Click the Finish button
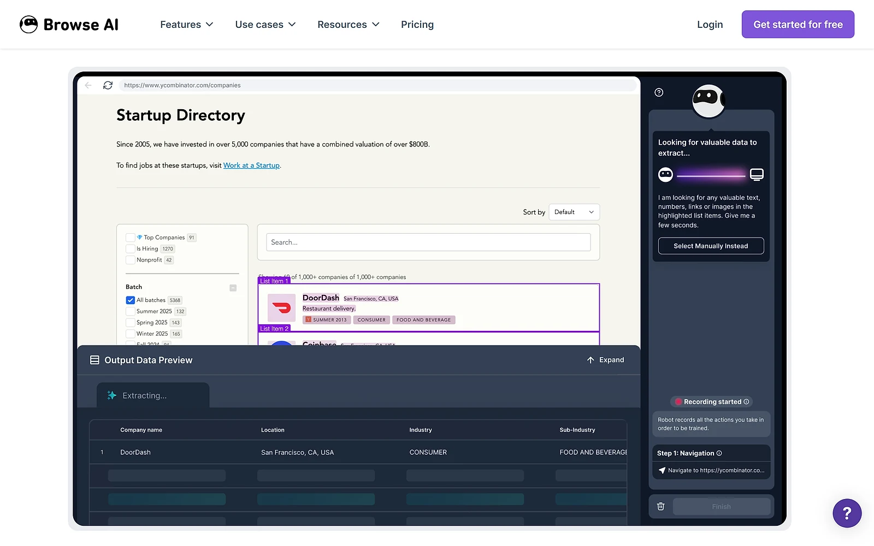The image size is (874, 546). [721, 507]
